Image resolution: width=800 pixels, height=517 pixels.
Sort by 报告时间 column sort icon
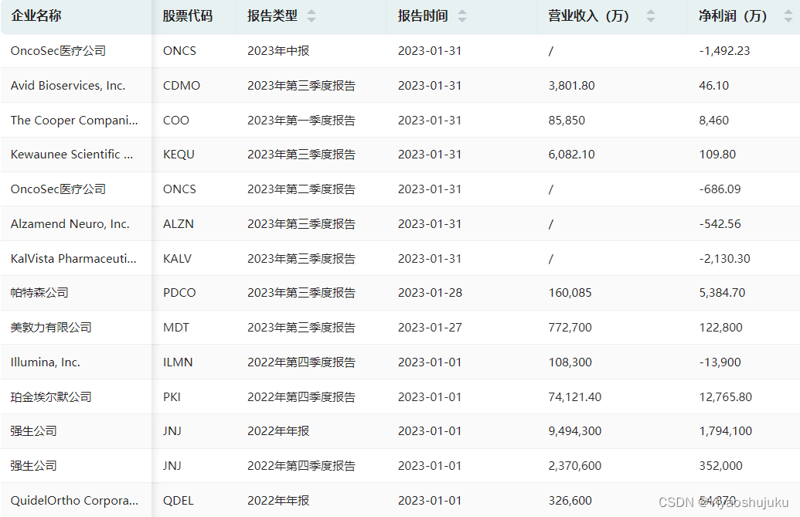[461, 15]
